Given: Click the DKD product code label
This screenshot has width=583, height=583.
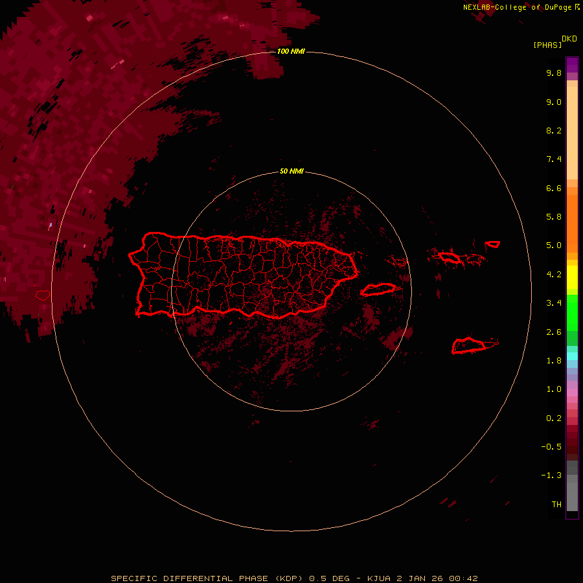Looking at the screenshot, I should [x=569, y=39].
